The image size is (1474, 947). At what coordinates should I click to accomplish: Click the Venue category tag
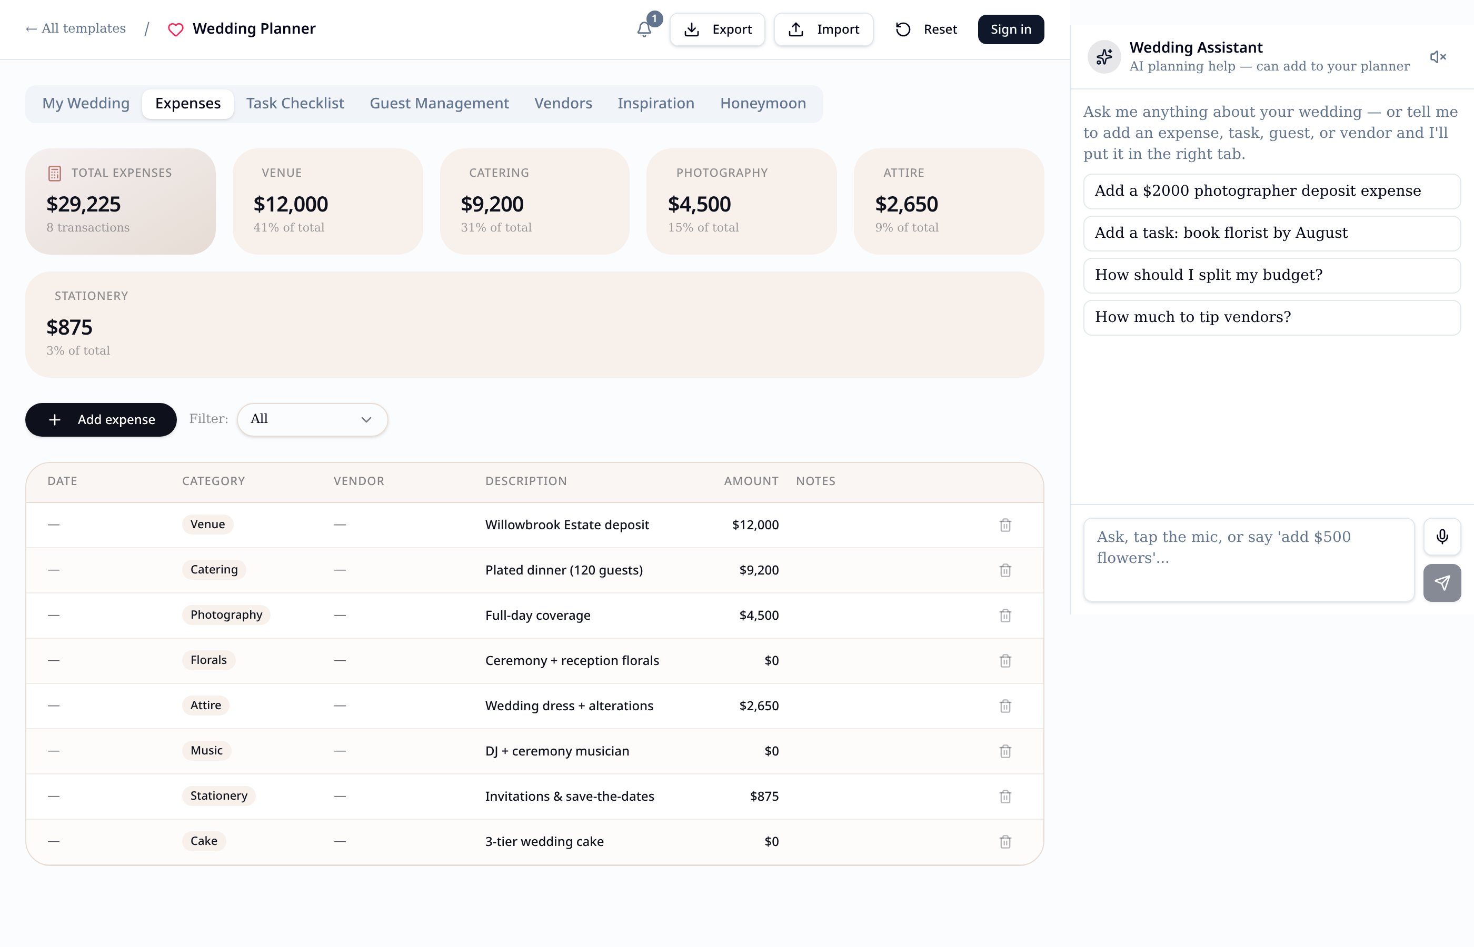click(207, 525)
